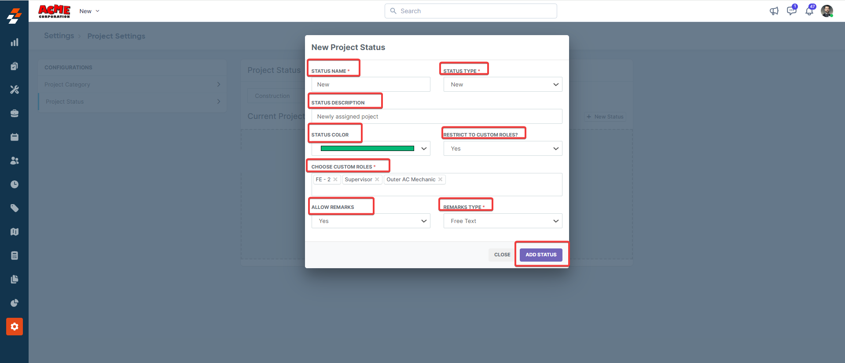845x363 pixels.
Task: Open the Remarks Type dropdown
Action: pyautogui.click(x=503, y=221)
